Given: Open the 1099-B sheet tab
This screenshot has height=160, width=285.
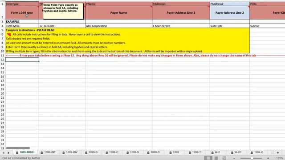Looking at the screenshot, I should [x=91, y=152].
